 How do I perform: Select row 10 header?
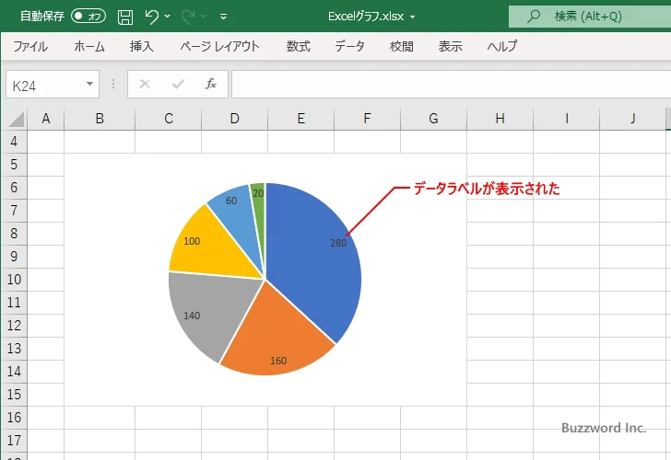coord(14,280)
